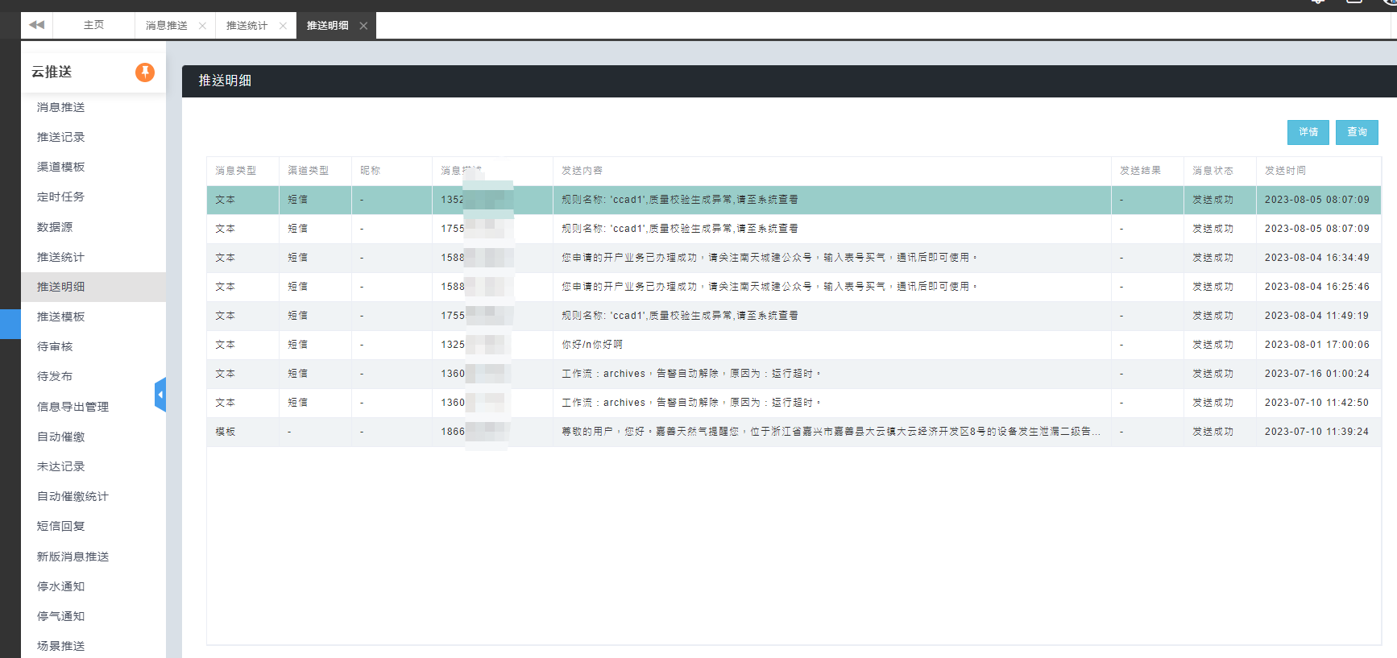Open 自动催缴统计 in the sidebar
Image resolution: width=1397 pixels, height=658 pixels.
[x=93, y=496]
